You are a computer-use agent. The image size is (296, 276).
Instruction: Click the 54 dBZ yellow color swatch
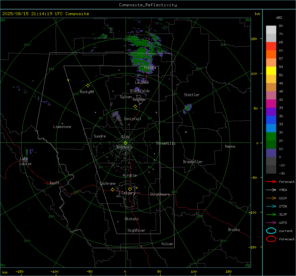(x=271, y=71)
